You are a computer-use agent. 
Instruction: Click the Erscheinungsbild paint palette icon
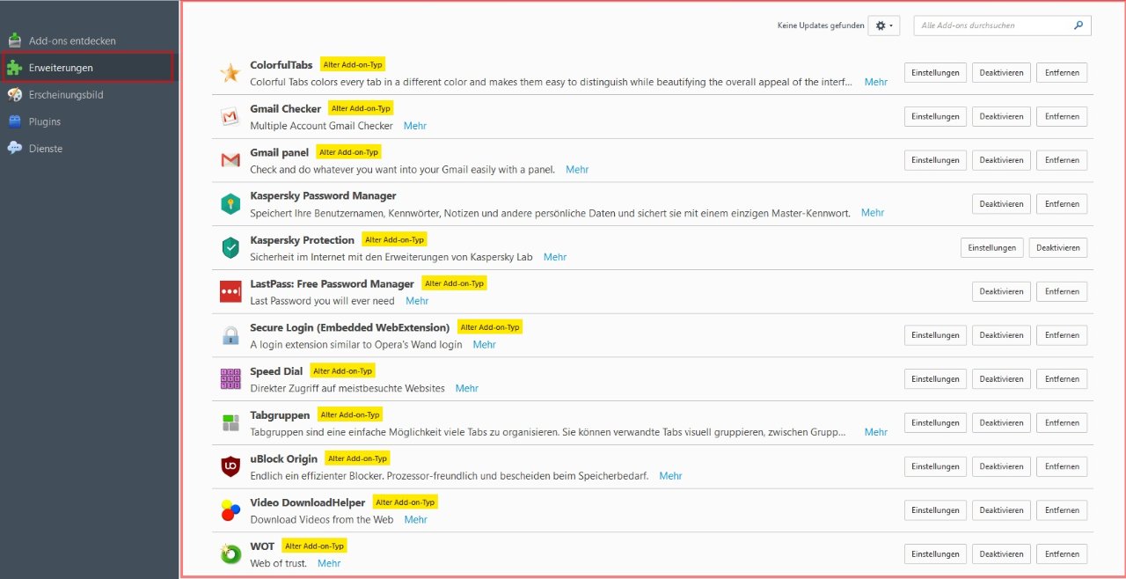pyautogui.click(x=15, y=94)
